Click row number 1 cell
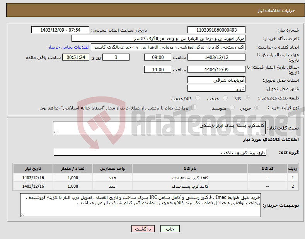This screenshot has width=305, height=239. [293, 178]
